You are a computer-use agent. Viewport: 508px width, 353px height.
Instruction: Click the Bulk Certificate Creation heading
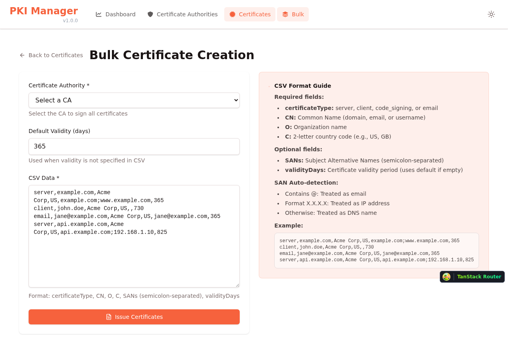tap(172, 55)
